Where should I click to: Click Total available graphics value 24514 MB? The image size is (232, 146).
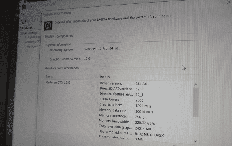(x=143, y=129)
